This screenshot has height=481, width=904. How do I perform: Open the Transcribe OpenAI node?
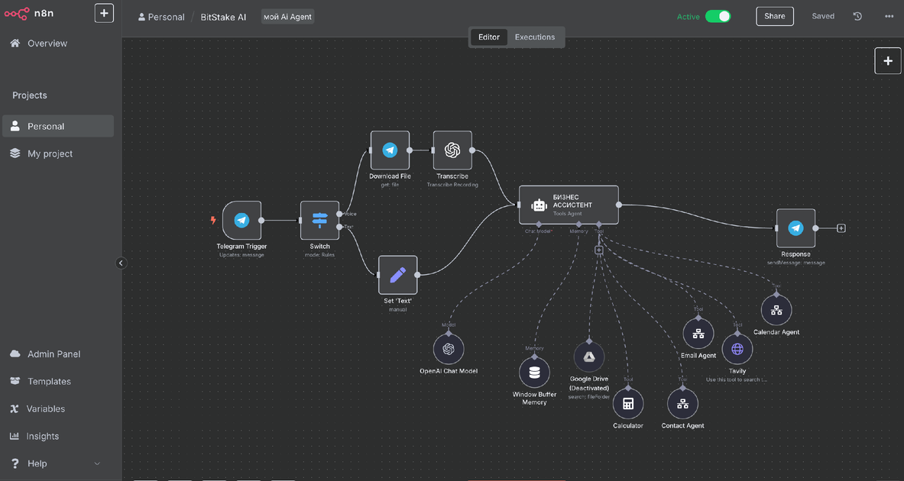tap(452, 150)
